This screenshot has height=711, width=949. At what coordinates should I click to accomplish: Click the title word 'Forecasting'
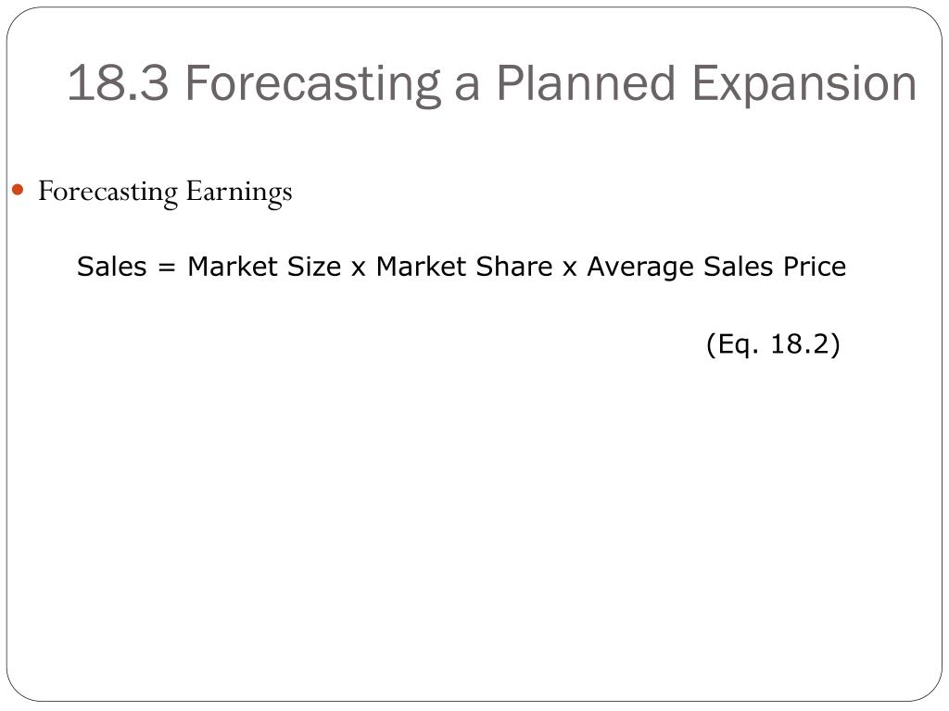313,84
